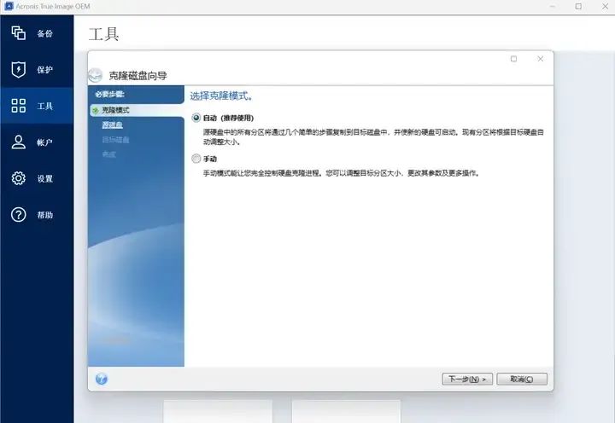
Task: Open the 设置 settings gear icon
Action: (19, 178)
